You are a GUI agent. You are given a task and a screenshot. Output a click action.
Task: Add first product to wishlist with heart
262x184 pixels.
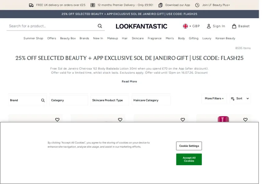(x=57, y=120)
